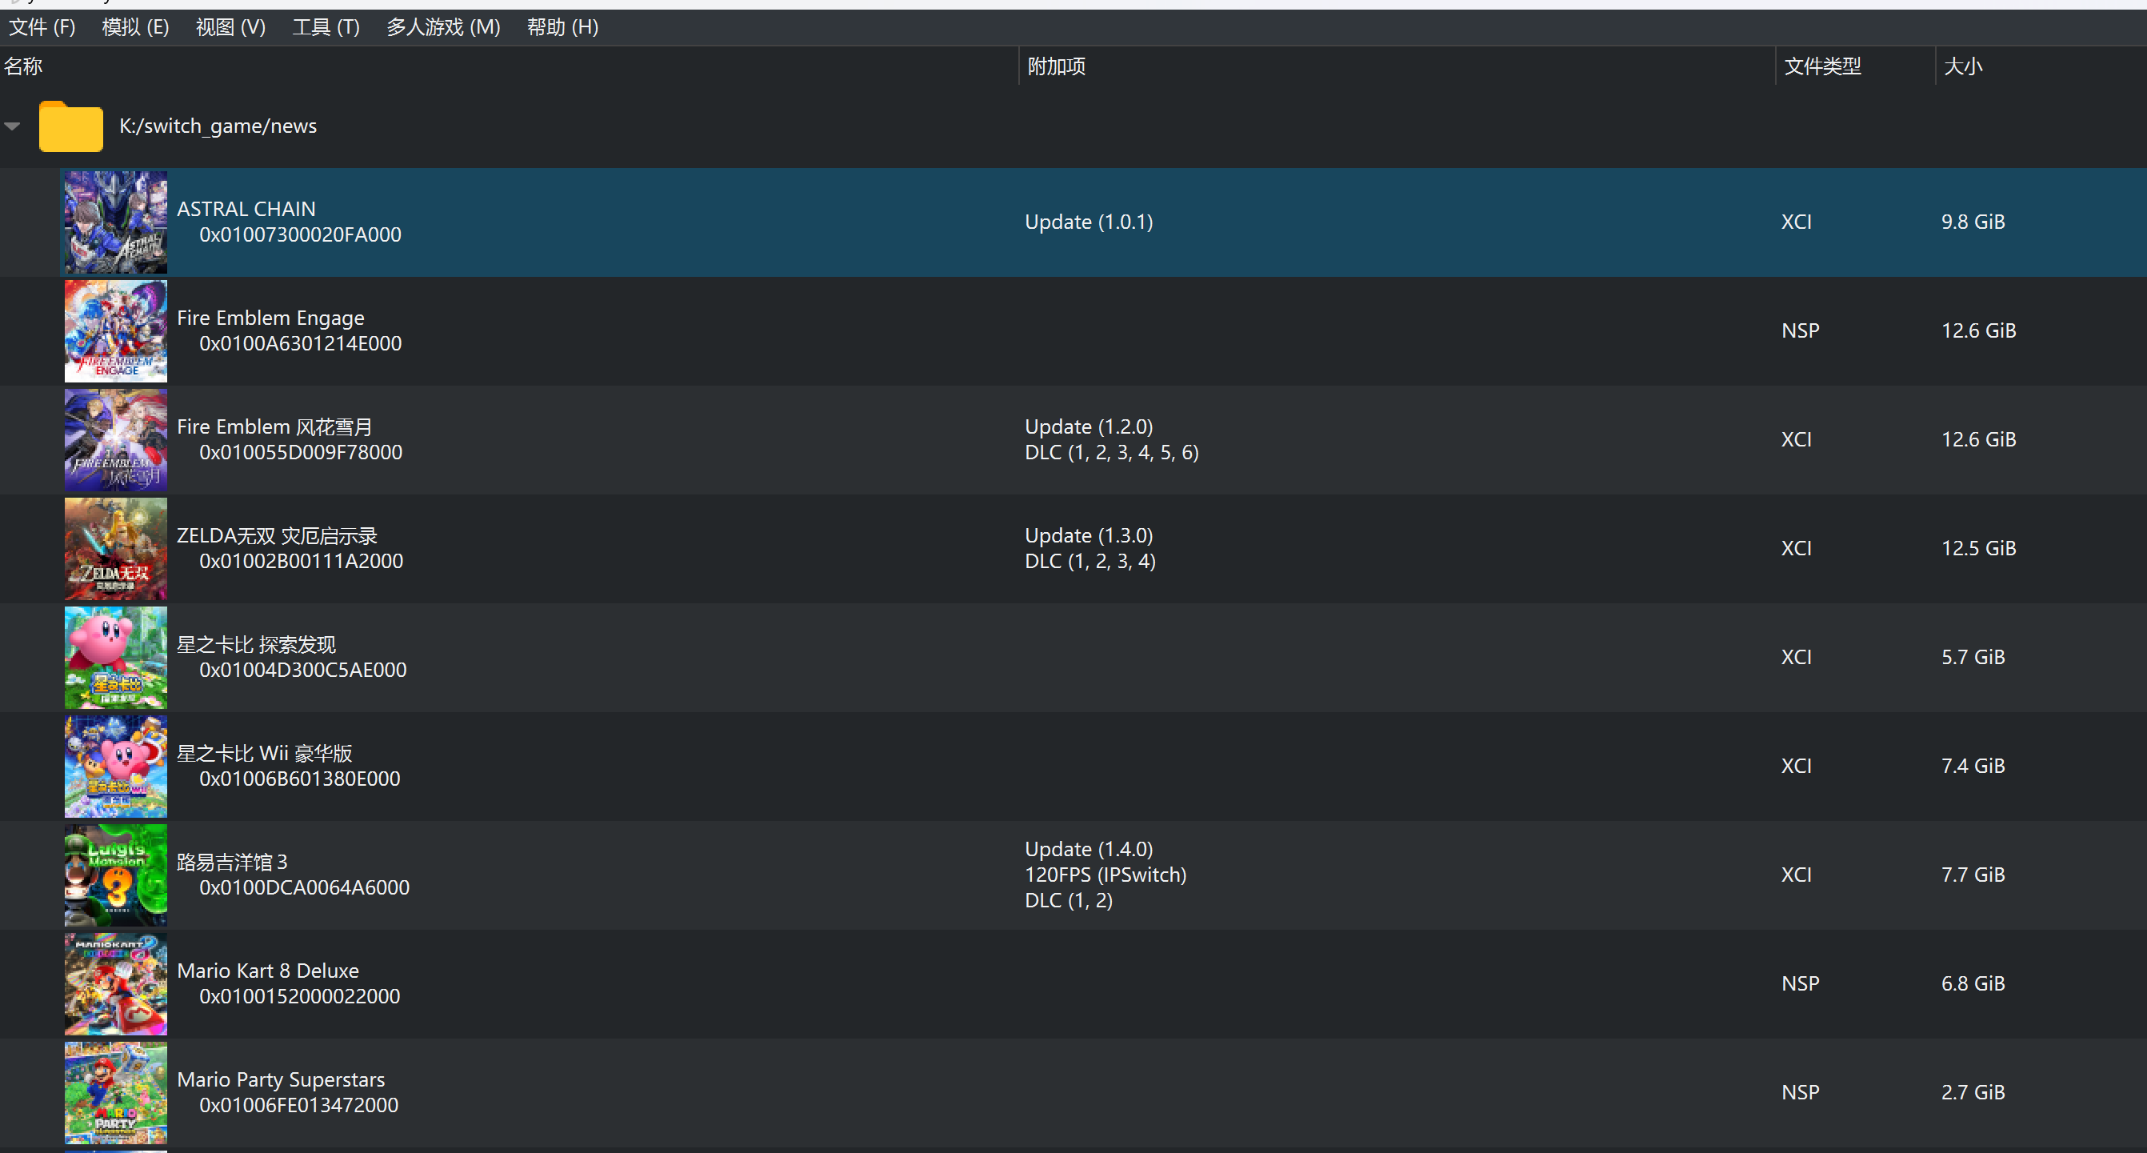Click the title ID 0x01002B00111A2000
The width and height of the screenshot is (2147, 1153).
pos(301,561)
